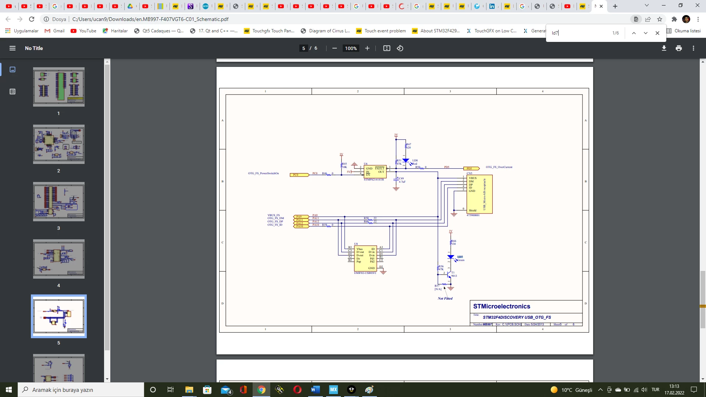This screenshot has width=706, height=397.
Task: Click the page 3 thumbnail
Action: click(x=59, y=201)
